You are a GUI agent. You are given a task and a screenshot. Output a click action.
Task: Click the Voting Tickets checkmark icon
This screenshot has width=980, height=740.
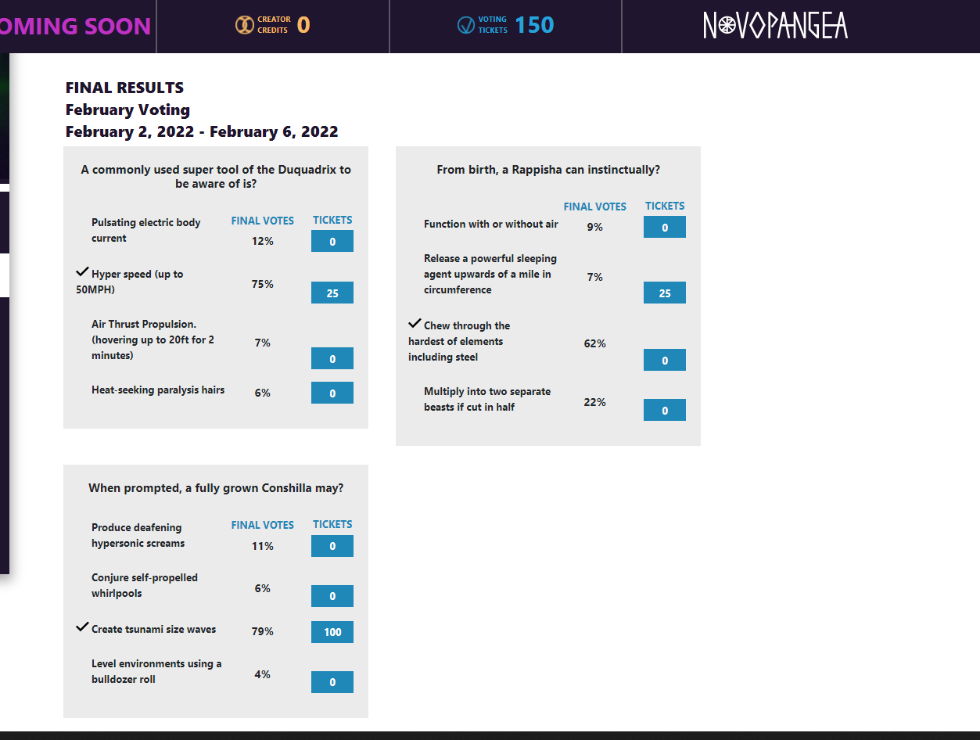(466, 25)
